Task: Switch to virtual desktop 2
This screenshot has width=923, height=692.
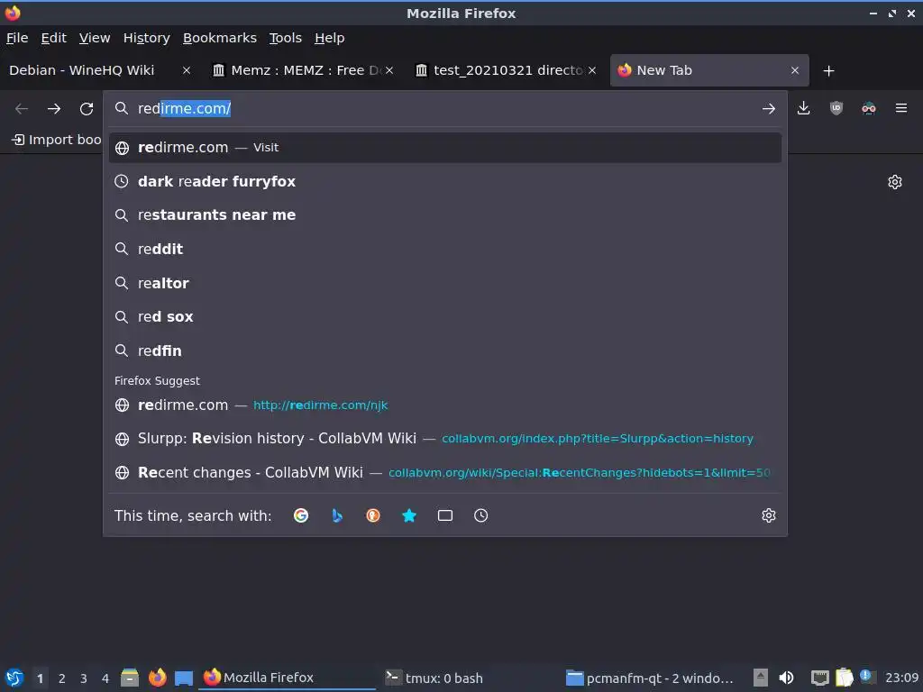Action: click(x=62, y=678)
